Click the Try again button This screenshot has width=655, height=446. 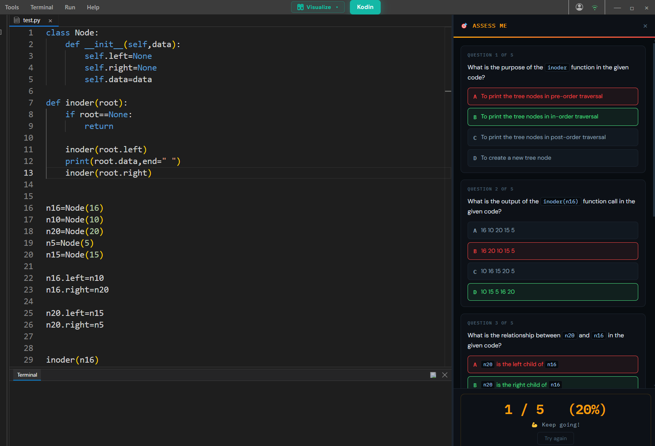click(556, 438)
